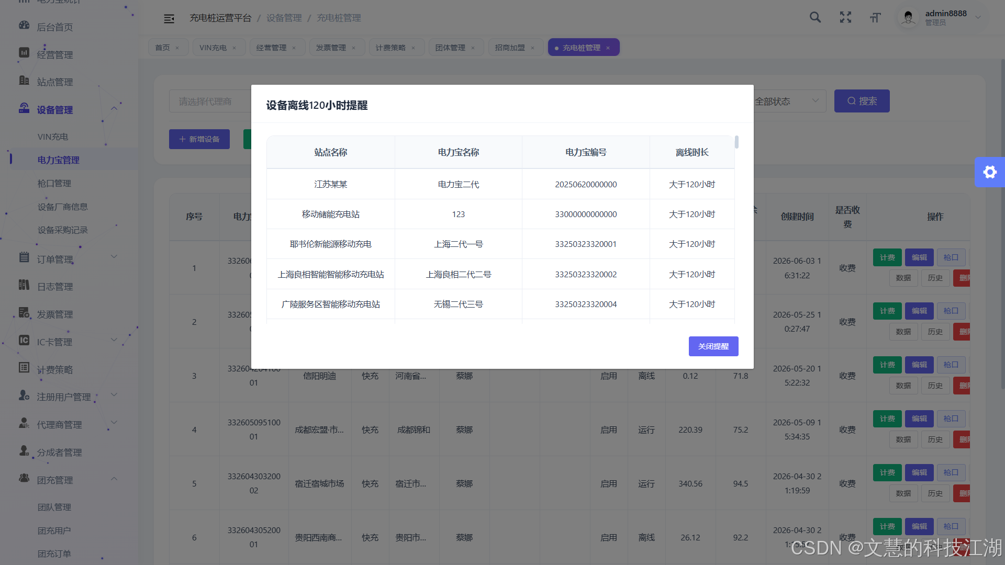This screenshot has height=565, width=1005.
Task: Click 计费 button for row 1
Action: pyautogui.click(x=887, y=257)
